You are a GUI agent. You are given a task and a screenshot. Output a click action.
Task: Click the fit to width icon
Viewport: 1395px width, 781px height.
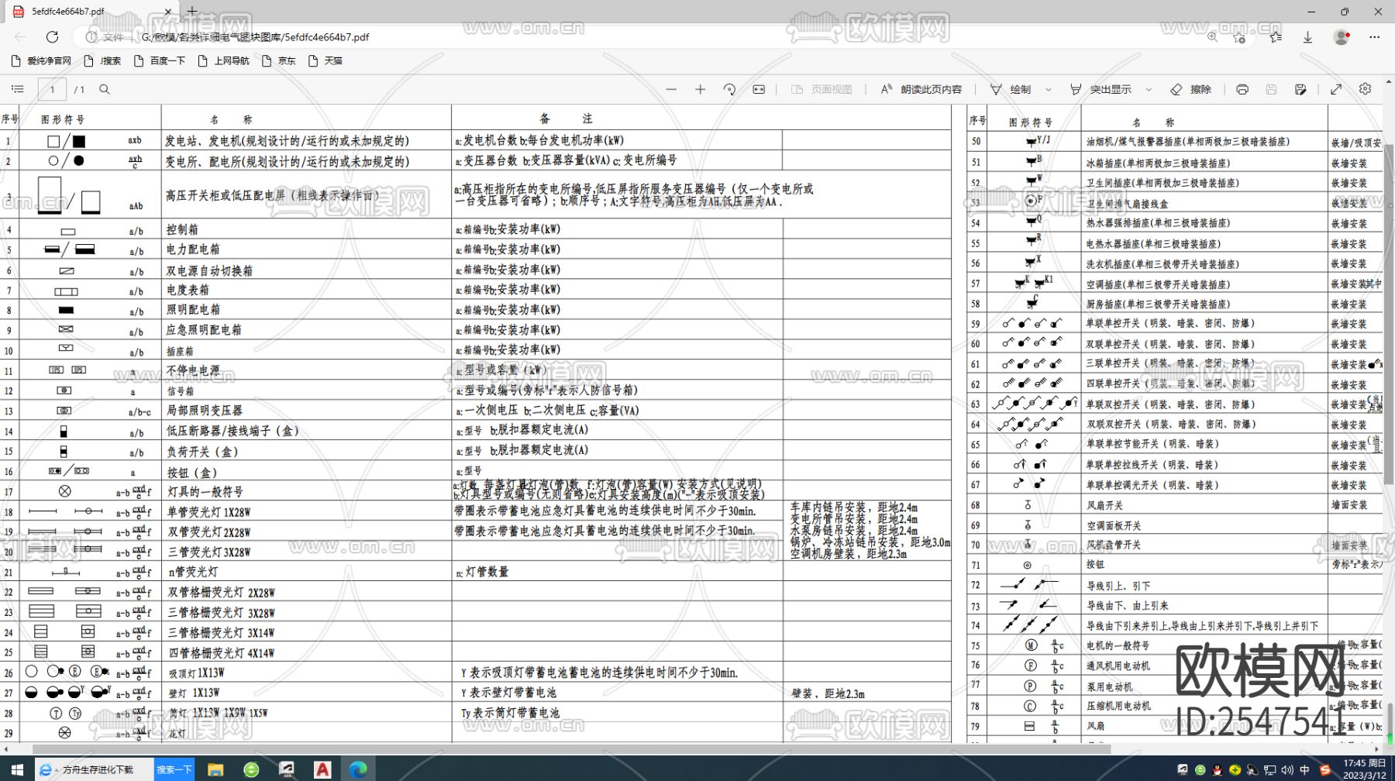[759, 89]
